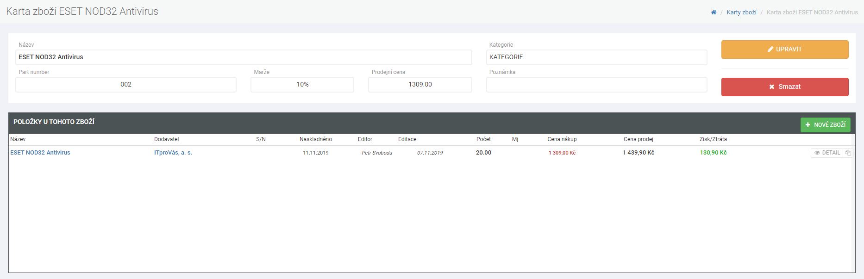Select purchase price 1 309,00 Kč
Screen dimensions: 864x279
[562, 153]
